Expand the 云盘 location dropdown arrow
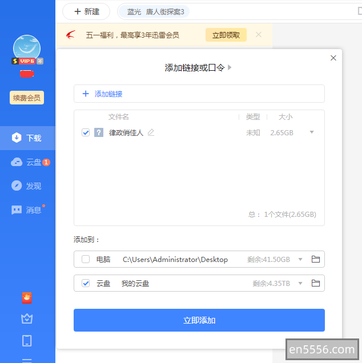Image resolution: width=362 pixels, height=363 pixels. tap(300, 283)
